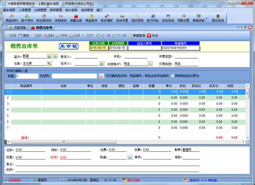Click the 出库日期 date field
The height and width of the screenshot is (185, 255).
point(98,48)
